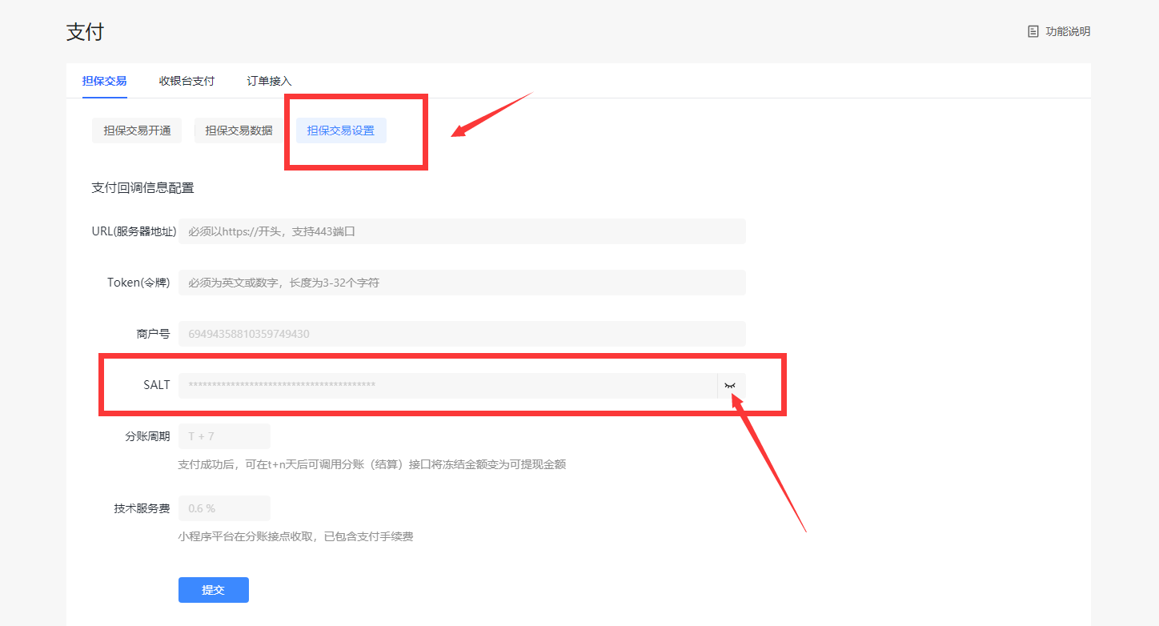This screenshot has width=1159, height=626.
Task: Click the Token(令牌) label
Action: (x=138, y=283)
